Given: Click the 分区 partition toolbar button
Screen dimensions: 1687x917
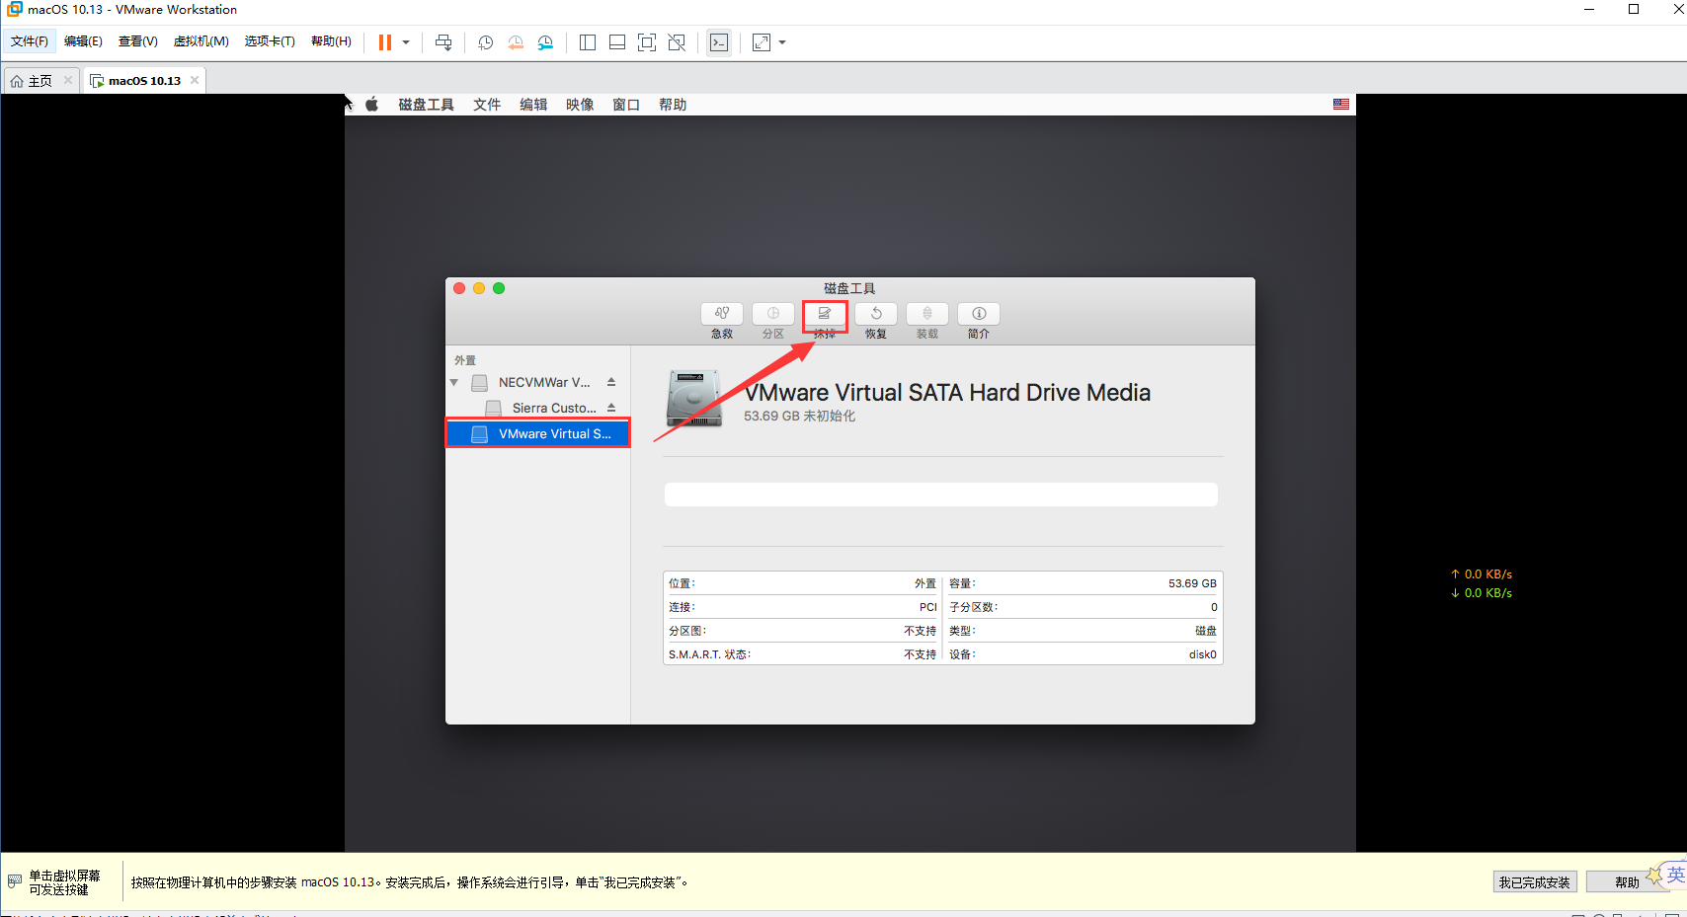Looking at the screenshot, I should pyautogui.click(x=773, y=314).
